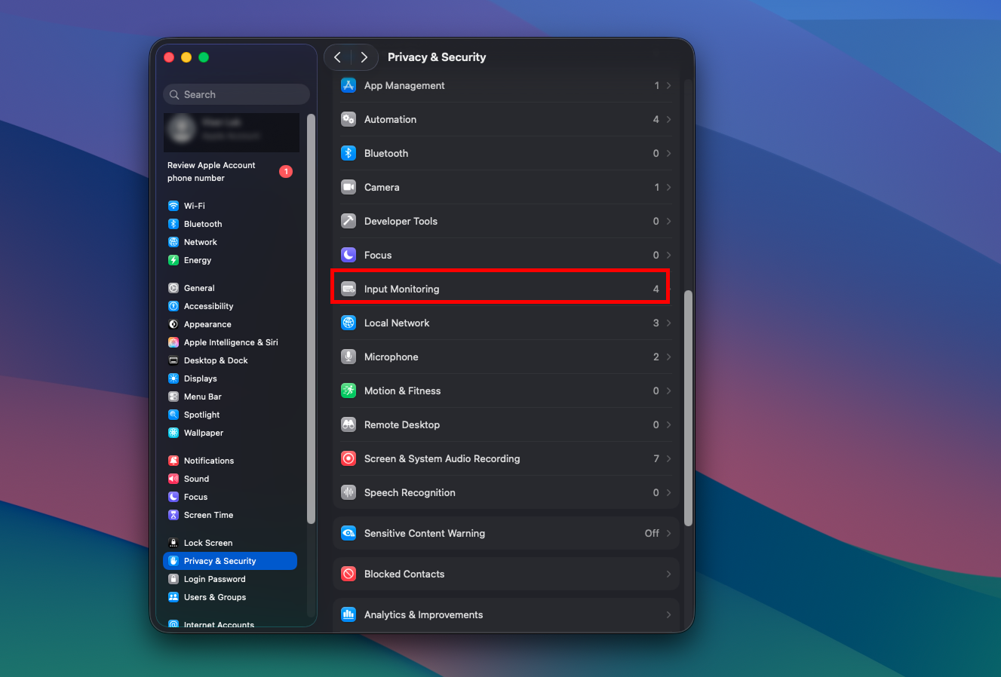Go back using the back arrow button

[x=338, y=57]
